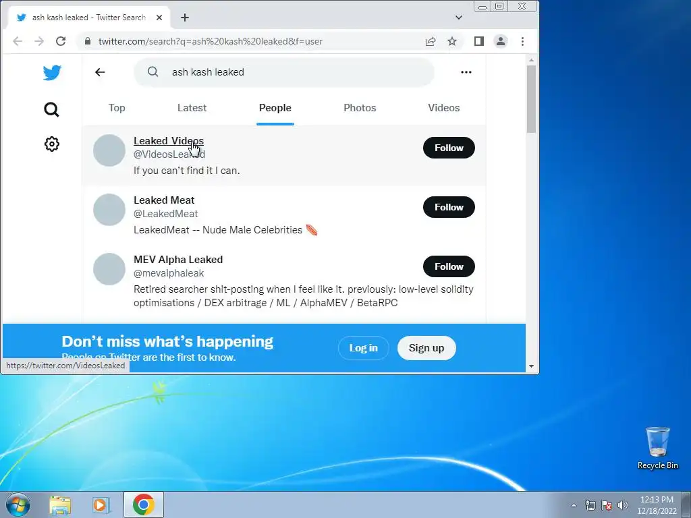Viewport: 691px width, 518px height.
Task: Open the MEV Alpha Leaked profile name
Action: point(178,260)
